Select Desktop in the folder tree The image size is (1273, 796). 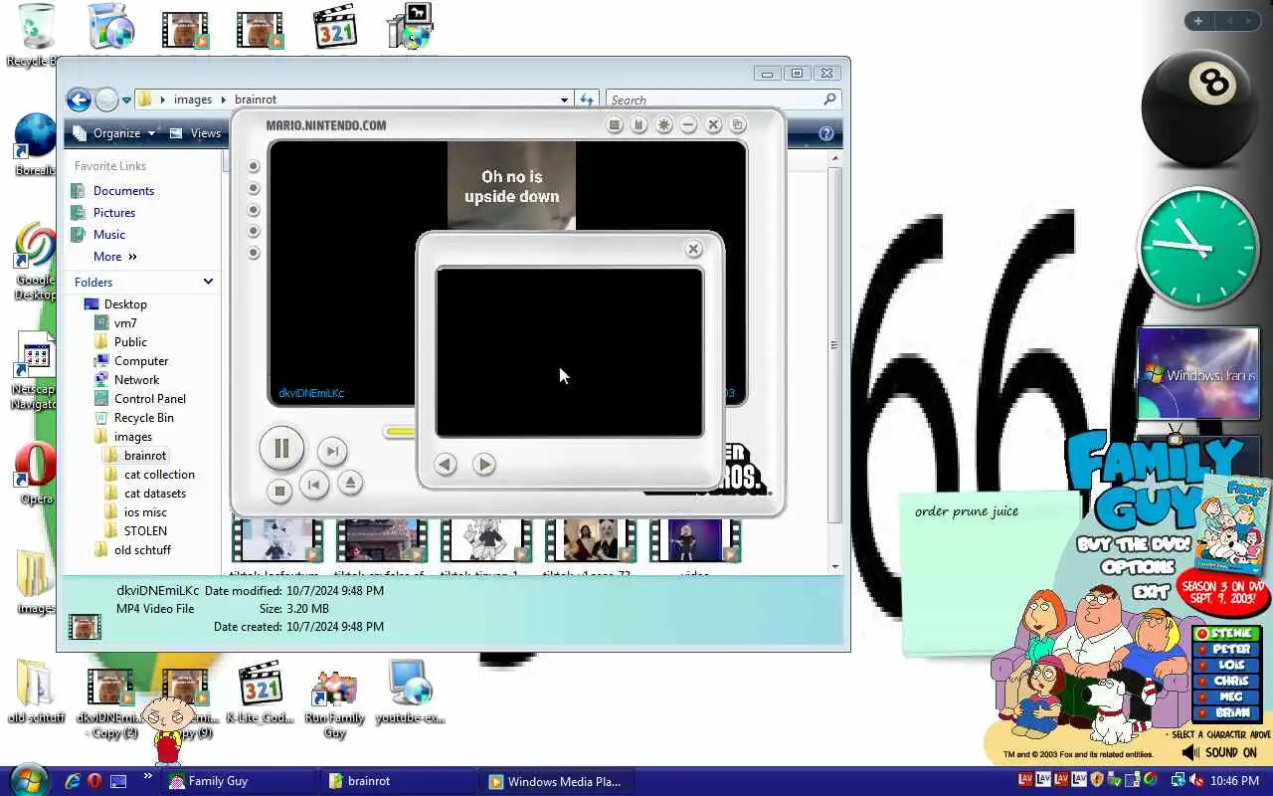pos(125,304)
